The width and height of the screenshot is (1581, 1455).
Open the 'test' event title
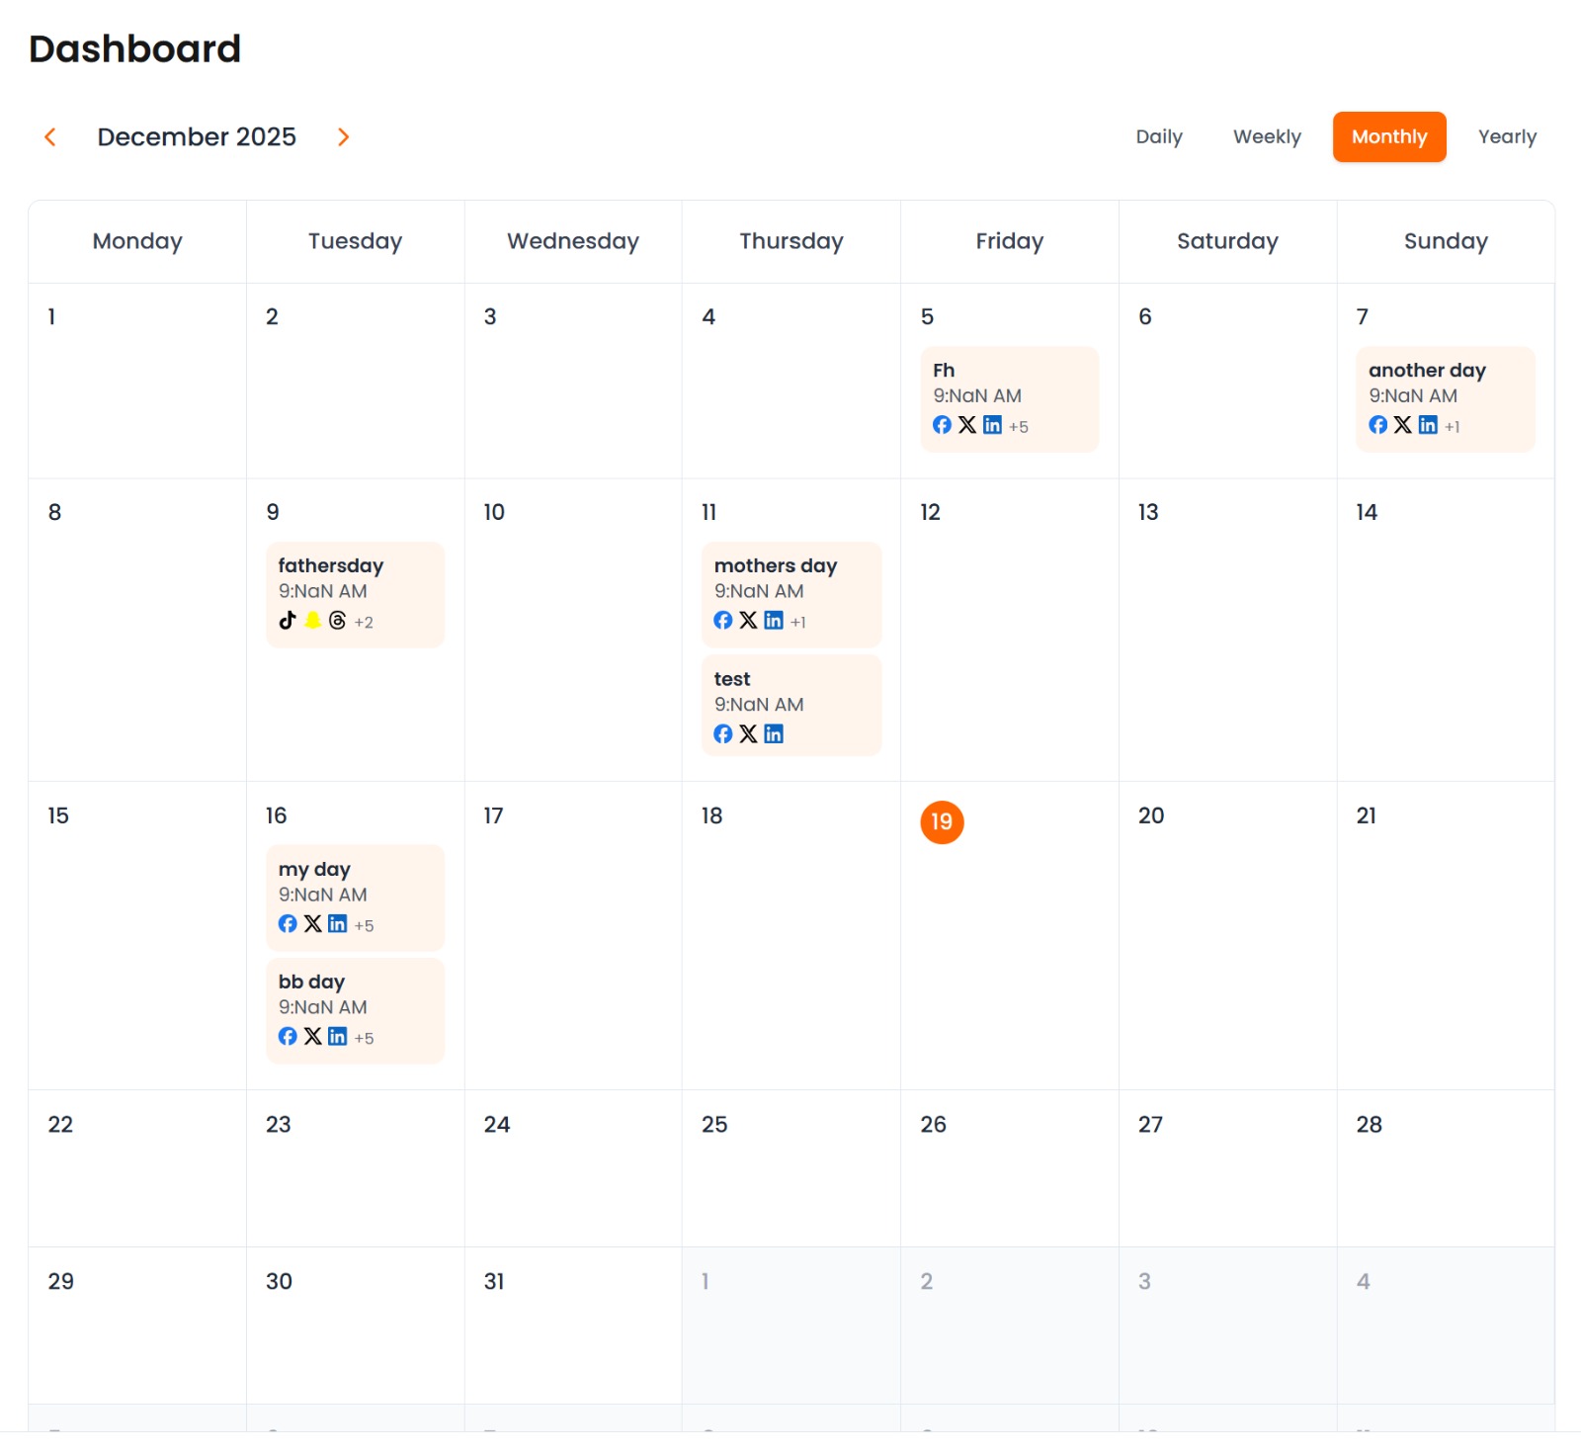pos(732,679)
